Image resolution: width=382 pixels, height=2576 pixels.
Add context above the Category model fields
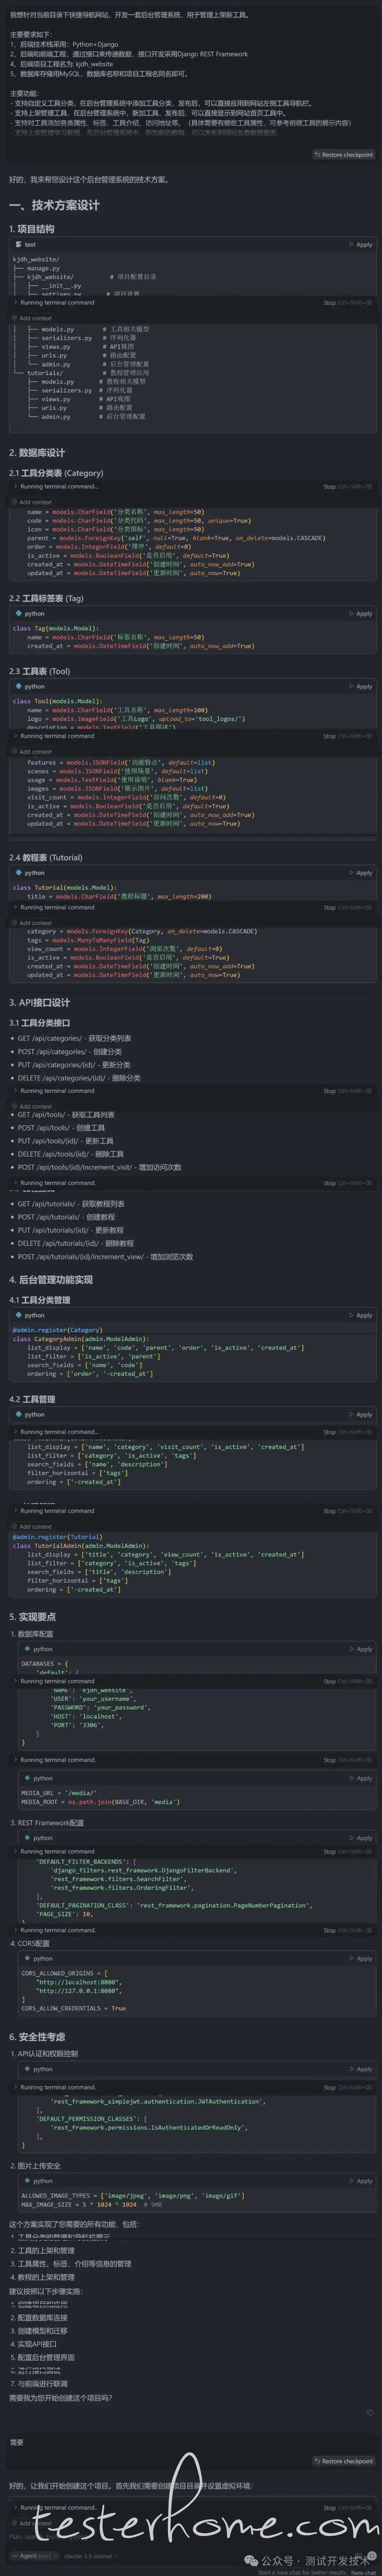click(x=31, y=502)
